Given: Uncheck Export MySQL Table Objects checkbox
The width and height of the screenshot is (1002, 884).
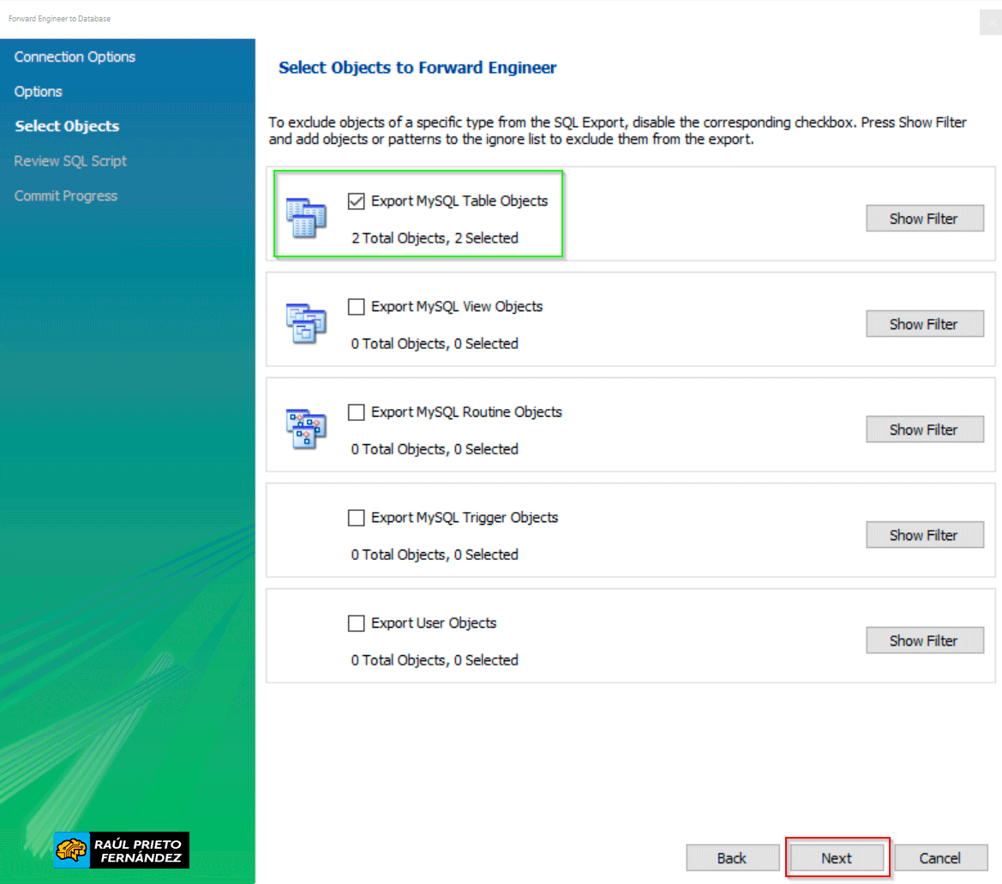Looking at the screenshot, I should point(357,201).
